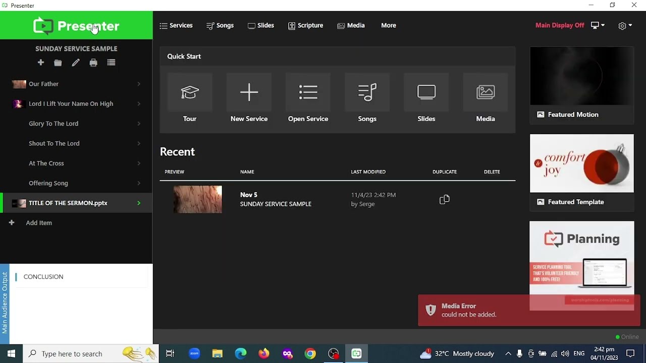Open the Media menu in the top bar
This screenshot has height=363, width=646.
point(351,25)
